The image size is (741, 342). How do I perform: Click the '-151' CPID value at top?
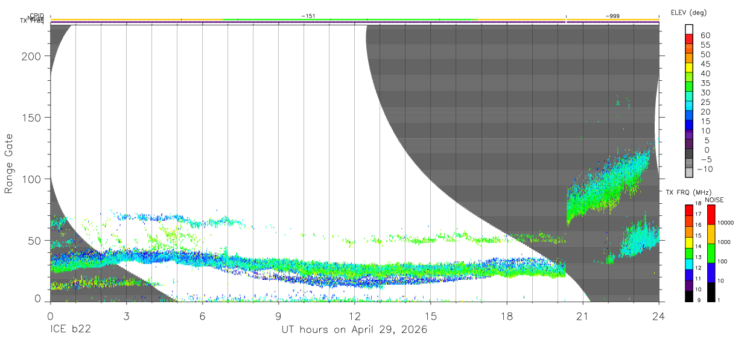308,16
